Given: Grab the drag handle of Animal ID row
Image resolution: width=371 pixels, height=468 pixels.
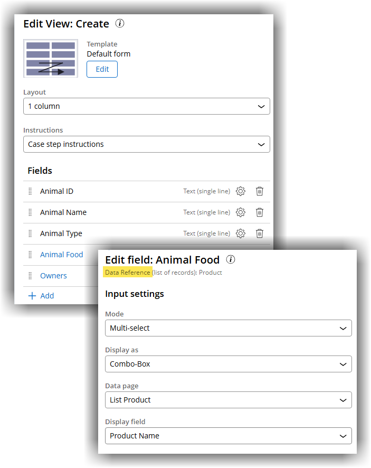Looking at the screenshot, I should [30, 191].
